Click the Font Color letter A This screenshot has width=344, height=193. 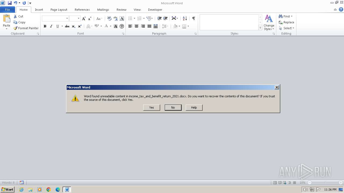pos(106,26)
